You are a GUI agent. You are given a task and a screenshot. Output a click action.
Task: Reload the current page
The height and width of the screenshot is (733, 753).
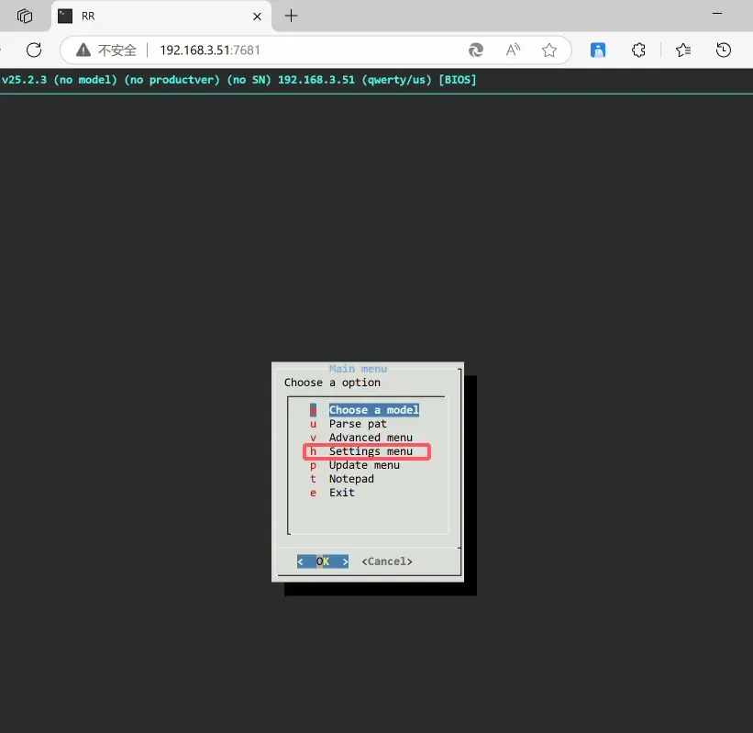tap(34, 50)
